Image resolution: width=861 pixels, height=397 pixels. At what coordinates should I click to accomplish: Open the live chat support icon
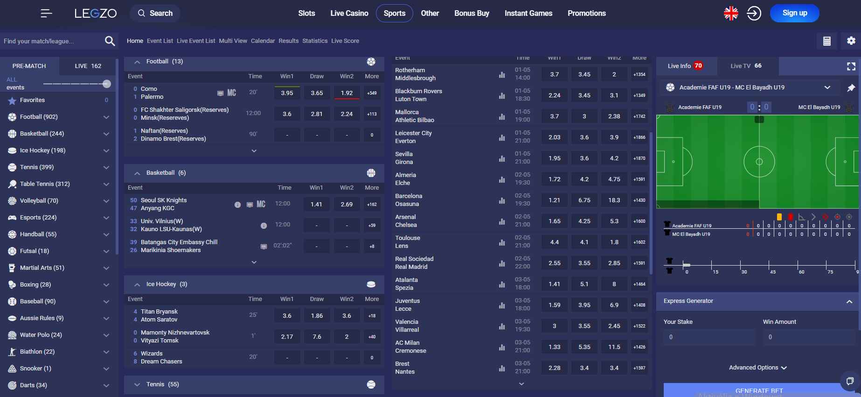tap(850, 381)
